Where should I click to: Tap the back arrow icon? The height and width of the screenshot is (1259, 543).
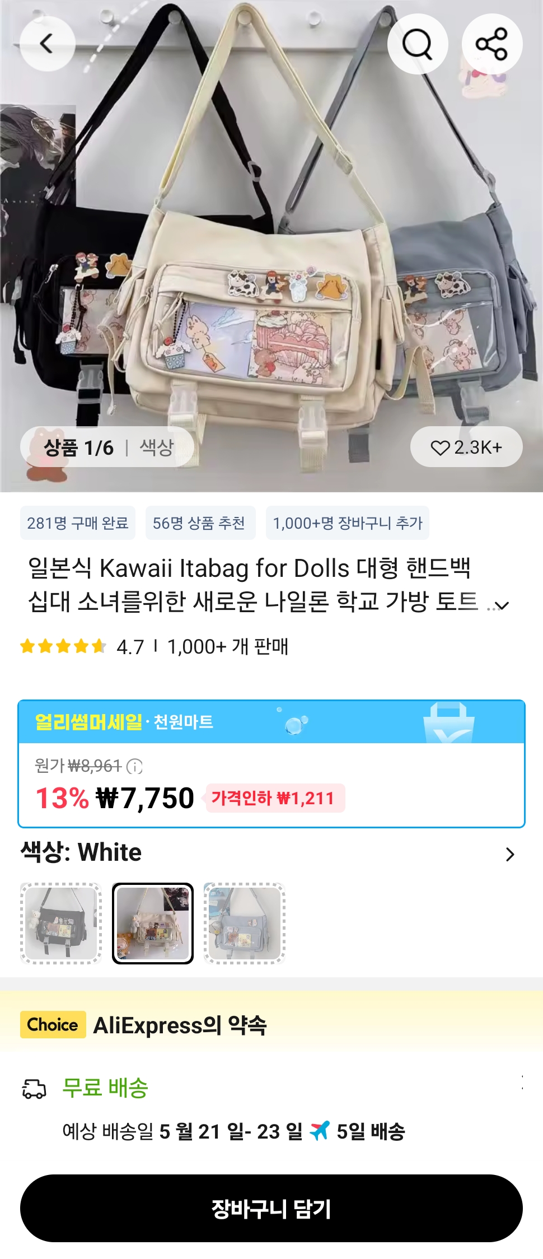(47, 44)
